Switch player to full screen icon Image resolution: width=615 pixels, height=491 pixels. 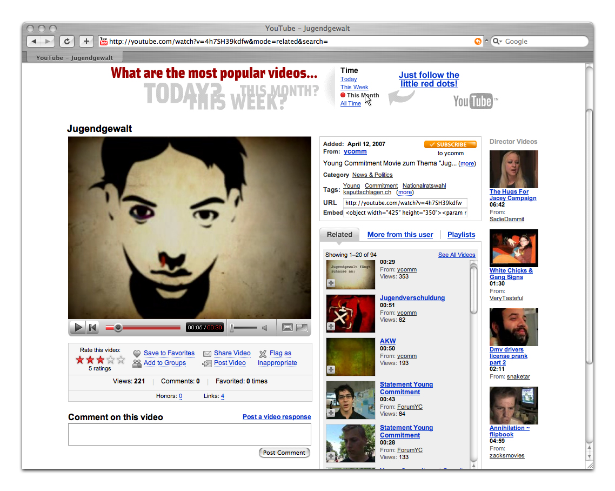pyautogui.click(x=302, y=327)
